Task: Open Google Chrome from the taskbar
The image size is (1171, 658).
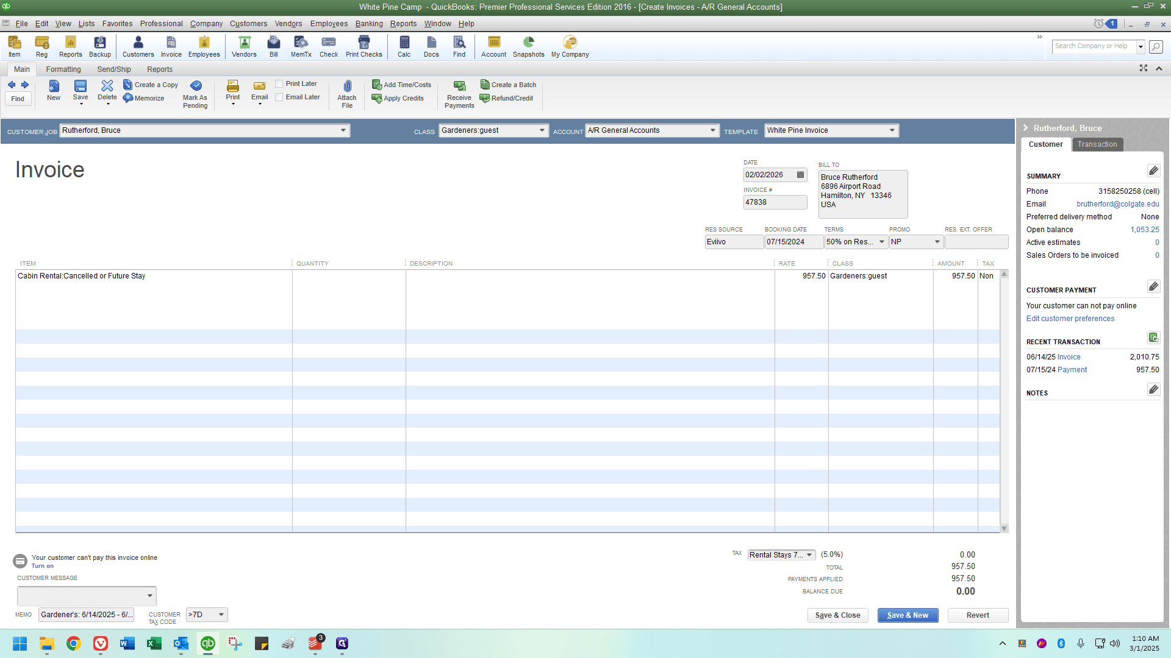Action: point(74,643)
